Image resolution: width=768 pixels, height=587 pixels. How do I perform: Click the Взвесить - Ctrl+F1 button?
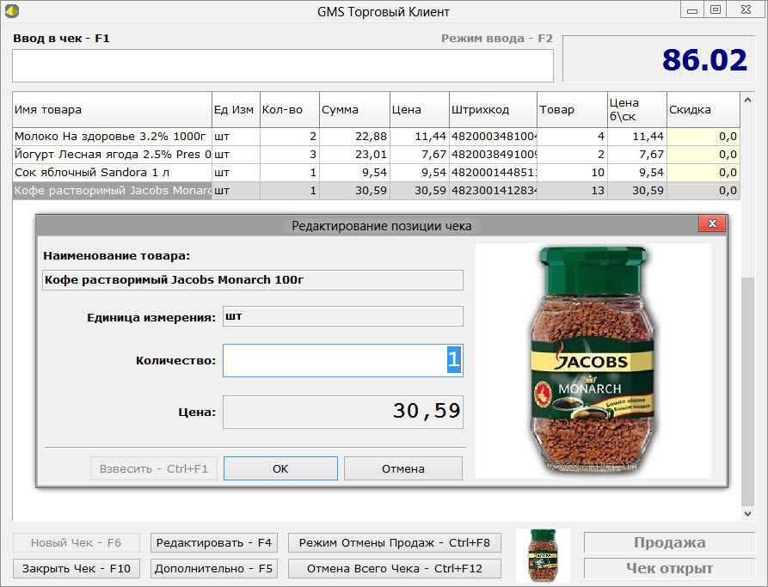coord(154,468)
